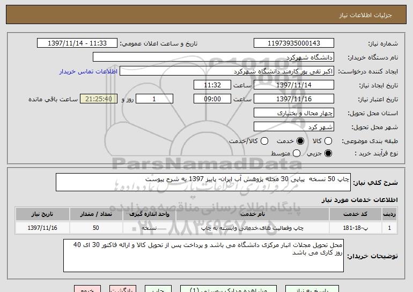Click the validity time field 09:00
This screenshot has height=292, width=413.
pyautogui.click(x=212, y=99)
